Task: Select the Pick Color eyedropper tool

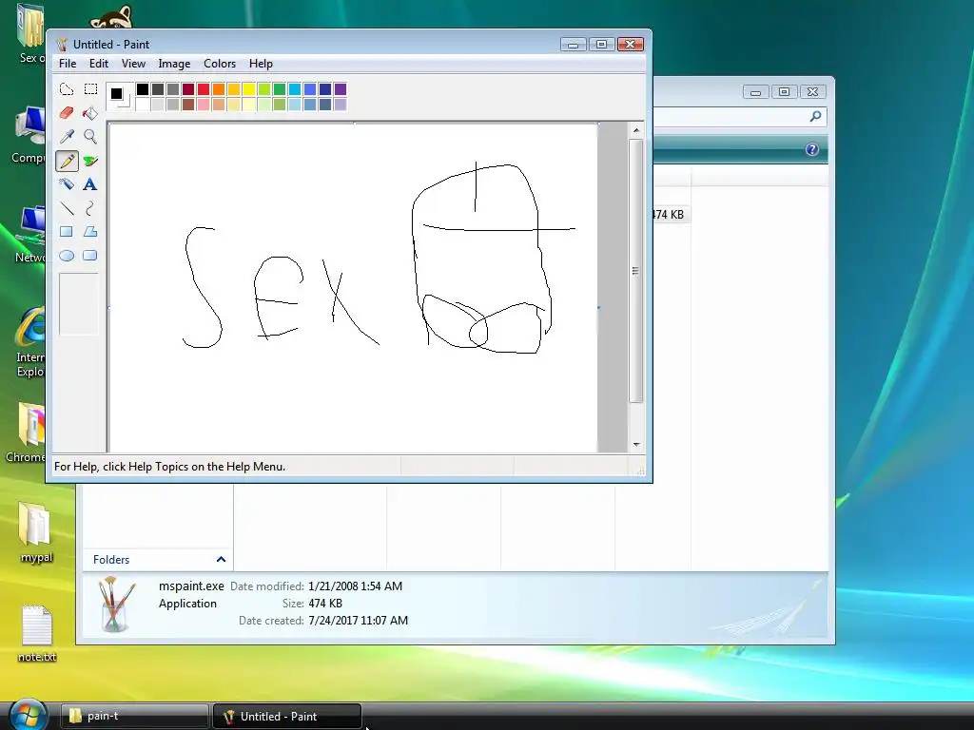Action: 67,137
